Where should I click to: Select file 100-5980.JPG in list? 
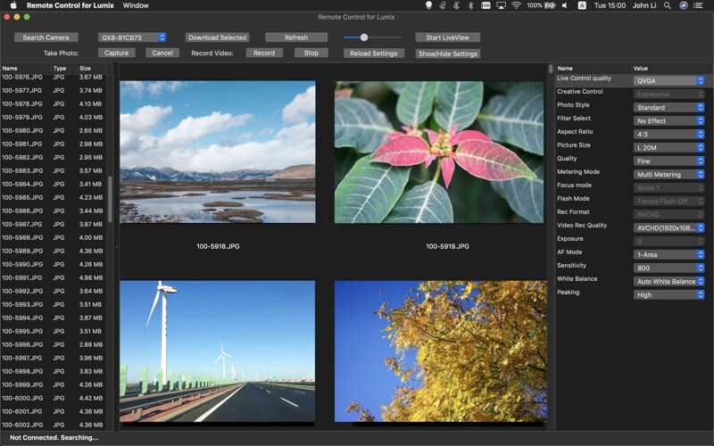tap(53, 130)
